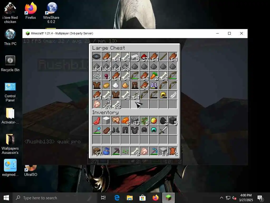The height and width of the screenshot is (203, 270).
Task: Pick up the enchanted purple boots
Action: (x=154, y=85)
